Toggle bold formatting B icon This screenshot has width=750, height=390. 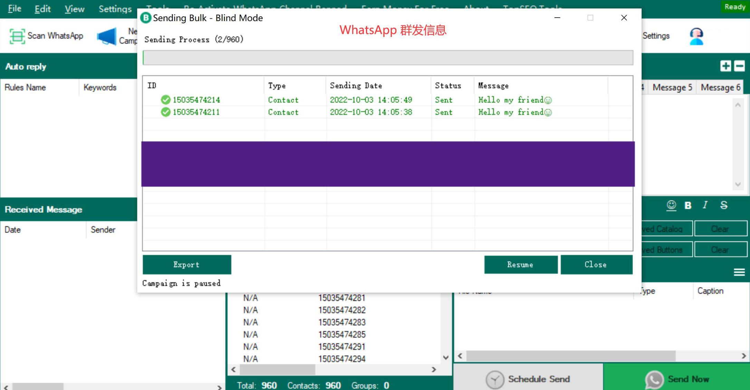688,206
